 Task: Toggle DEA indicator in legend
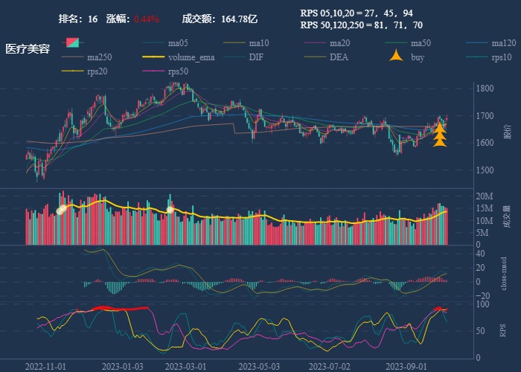(339, 57)
